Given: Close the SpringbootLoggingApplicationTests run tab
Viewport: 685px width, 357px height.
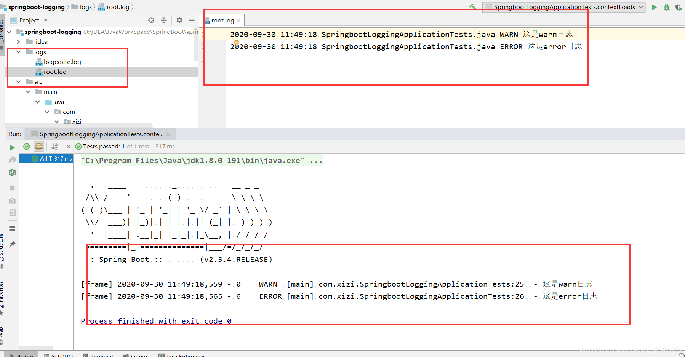Looking at the screenshot, I should click(x=168, y=134).
